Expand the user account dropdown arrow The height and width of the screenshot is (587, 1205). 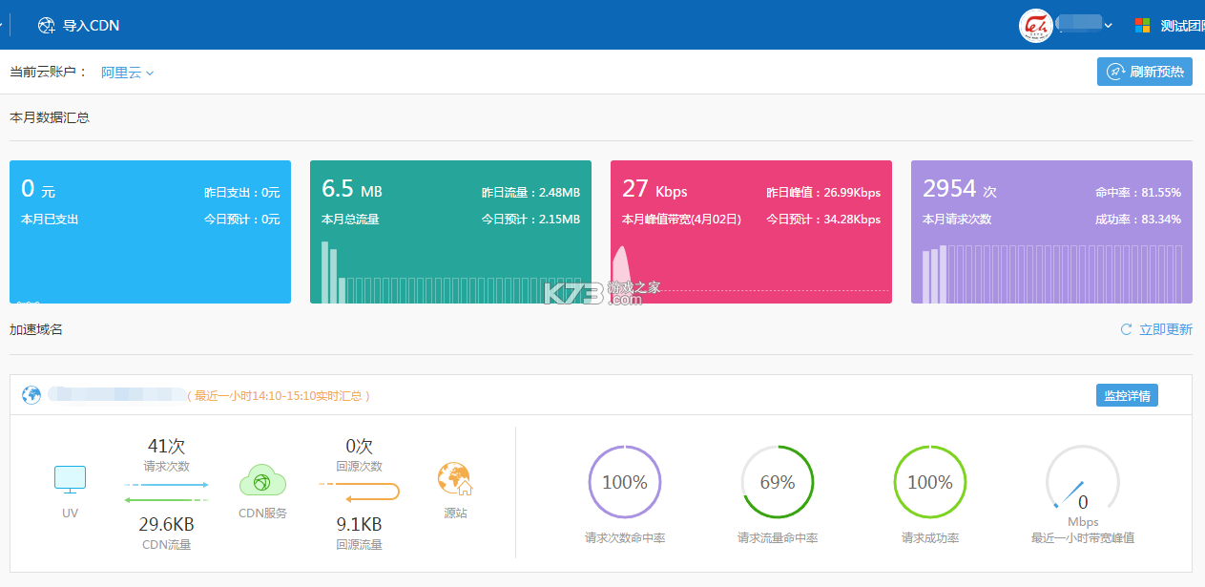[x=1108, y=26]
